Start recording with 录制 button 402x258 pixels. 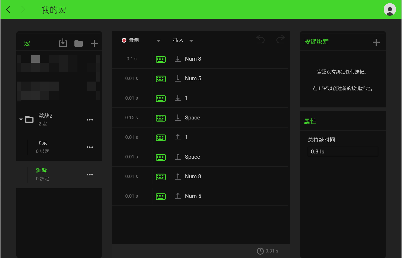tap(131, 40)
